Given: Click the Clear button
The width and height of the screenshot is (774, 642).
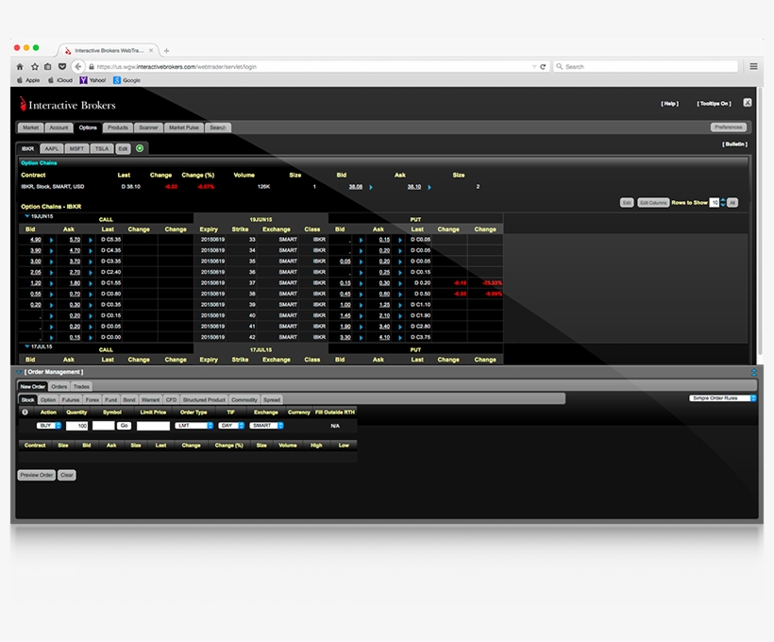Looking at the screenshot, I should click(x=67, y=475).
